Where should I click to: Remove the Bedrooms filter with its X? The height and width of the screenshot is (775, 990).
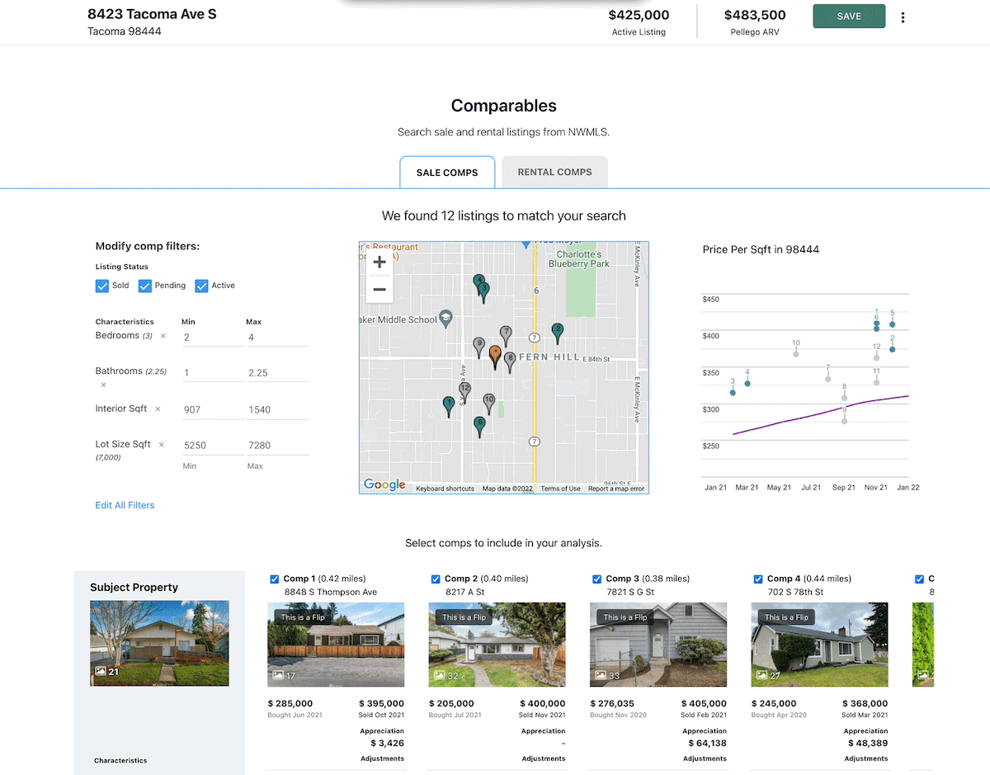[163, 336]
